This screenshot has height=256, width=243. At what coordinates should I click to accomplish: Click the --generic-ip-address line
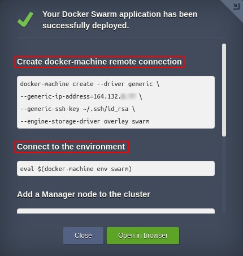(81, 96)
